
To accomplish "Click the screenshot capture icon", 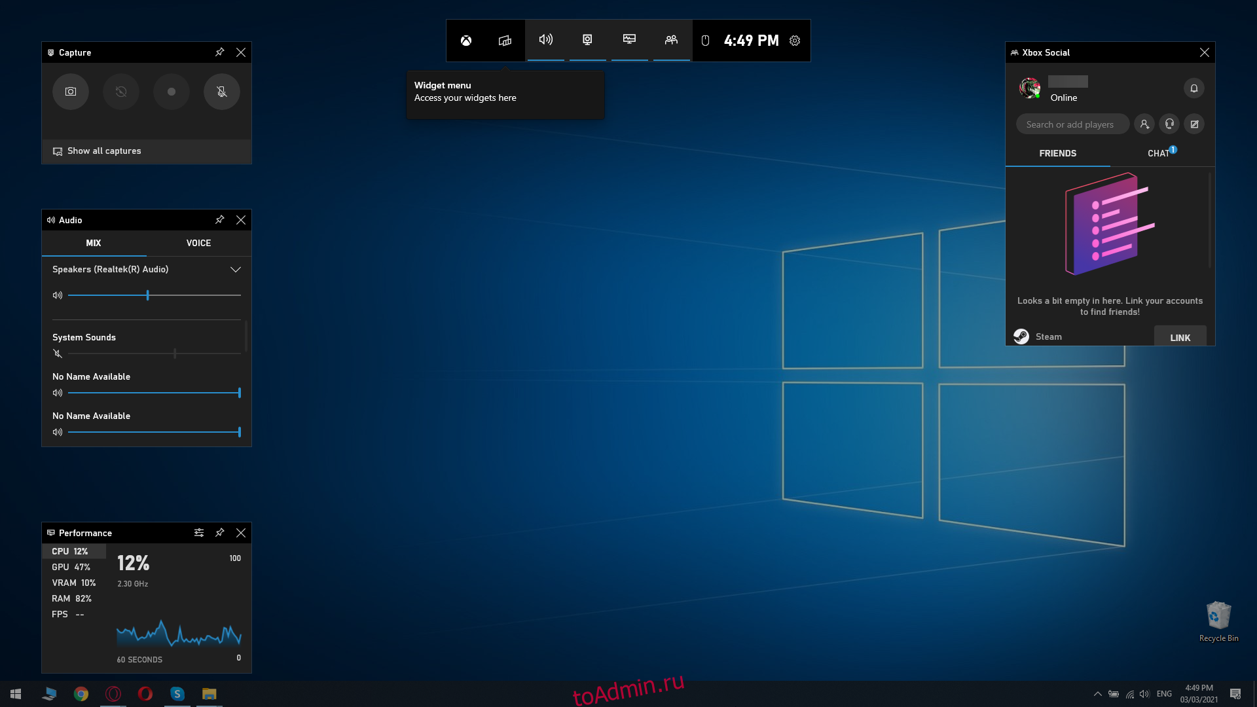I will pyautogui.click(x=71, y=92).
